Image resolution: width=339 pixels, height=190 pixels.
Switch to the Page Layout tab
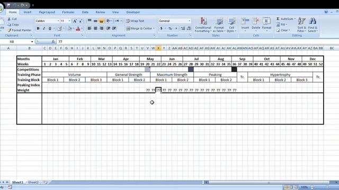coord(47,12)
